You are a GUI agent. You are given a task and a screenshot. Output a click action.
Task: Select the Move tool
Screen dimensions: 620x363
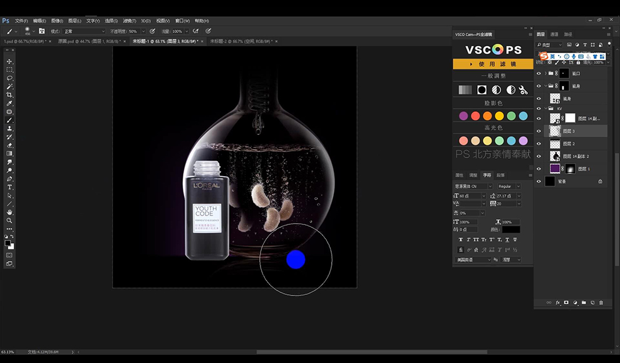(9, 62)
